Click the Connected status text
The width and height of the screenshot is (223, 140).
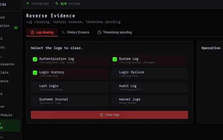click(40, 4)
